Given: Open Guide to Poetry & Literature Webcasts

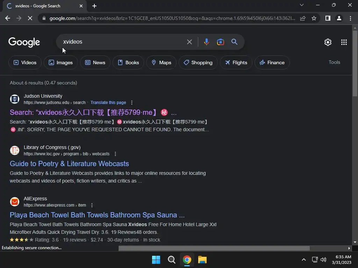Looking at the screenshot, I should tap(69, 164).
